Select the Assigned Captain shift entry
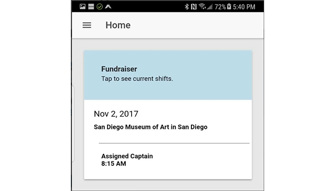This screenshot has width=335, height=191. 127,156
